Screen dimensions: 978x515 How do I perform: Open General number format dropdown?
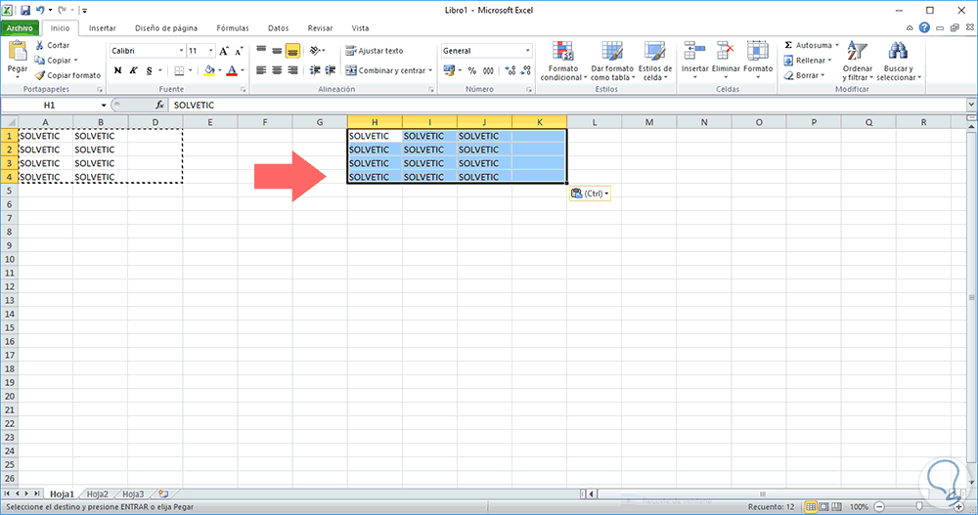point(528,51)
